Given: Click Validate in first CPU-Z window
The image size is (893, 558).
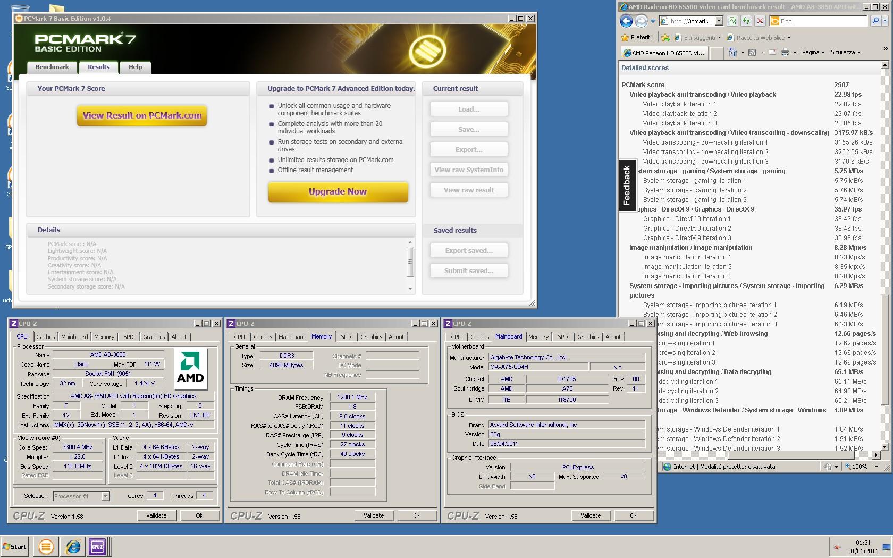Looking at the screenshot, I should (x=156, y=515).
